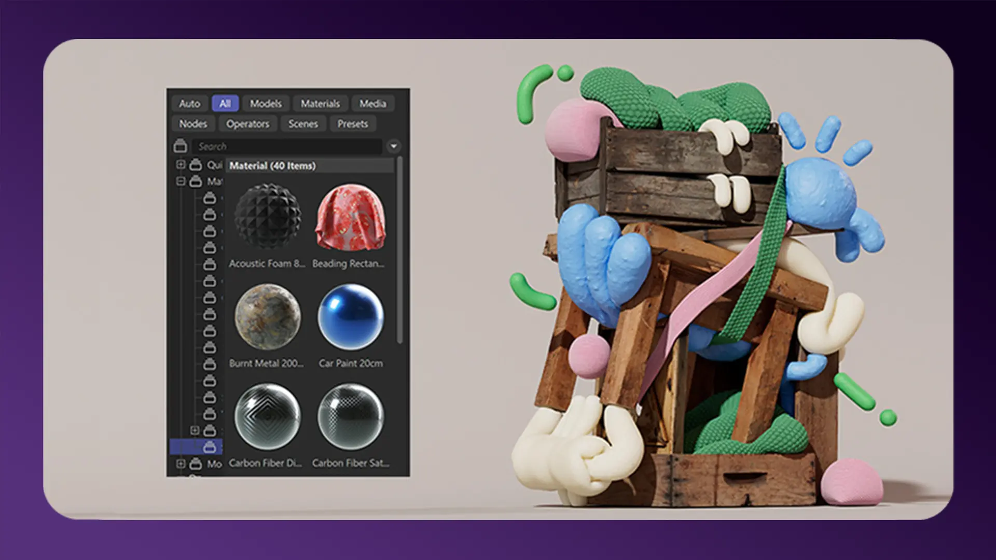Click the first subfolder icon under Mat
Screen dimensions: 996x560
pyautogui.click(x=210, y=198)
